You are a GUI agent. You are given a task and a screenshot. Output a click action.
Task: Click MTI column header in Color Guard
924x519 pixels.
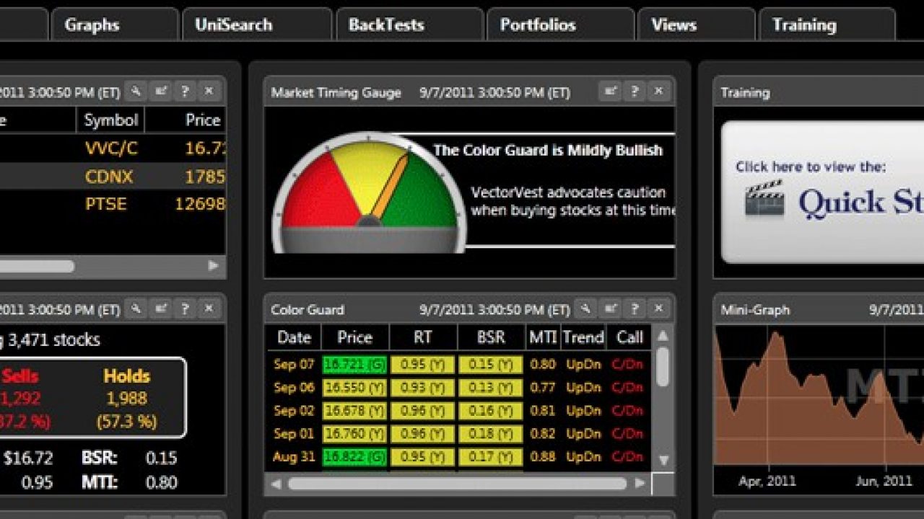[x=543, y=337]
